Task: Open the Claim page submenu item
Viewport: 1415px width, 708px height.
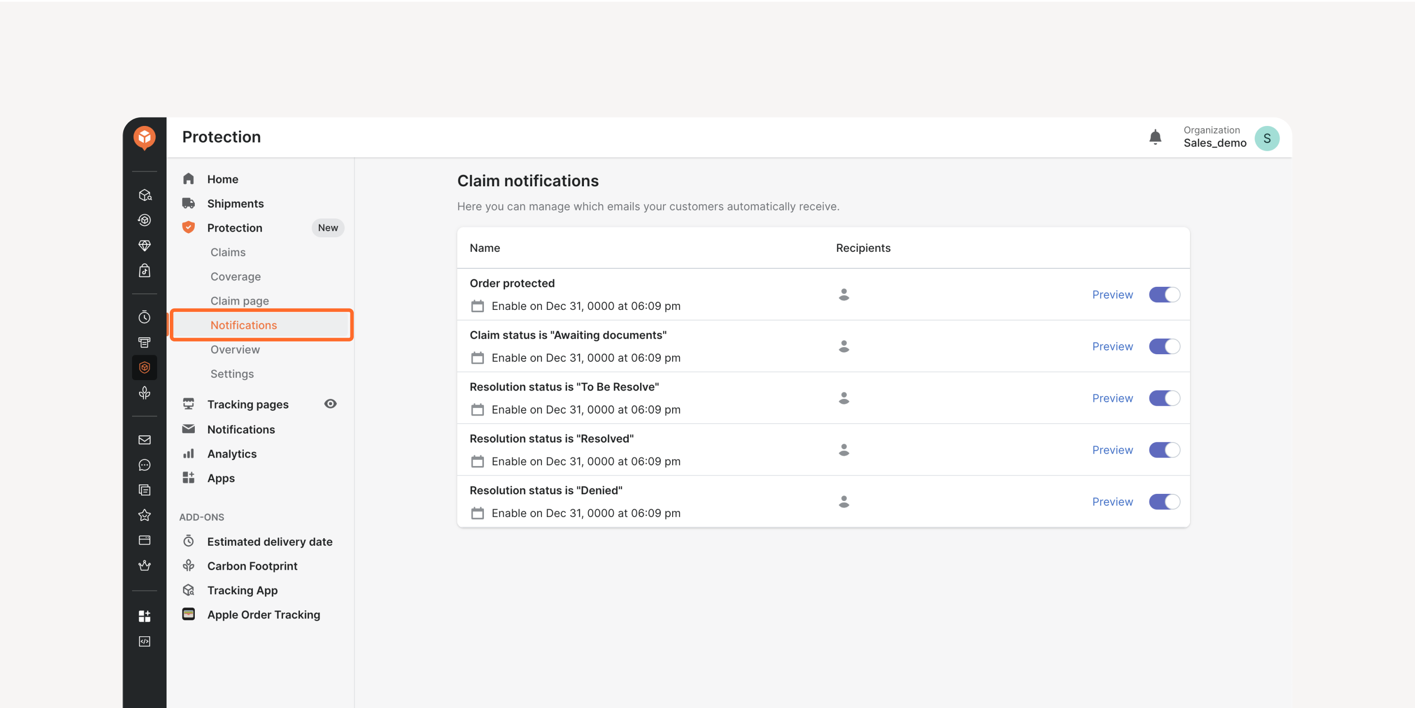Action: tap(240, 300)
